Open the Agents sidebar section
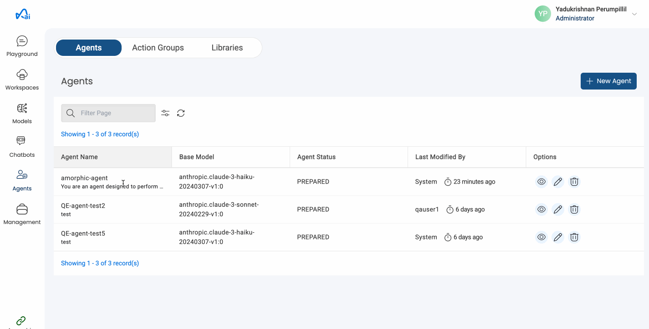649x329 pixels. tap(22, 181)
